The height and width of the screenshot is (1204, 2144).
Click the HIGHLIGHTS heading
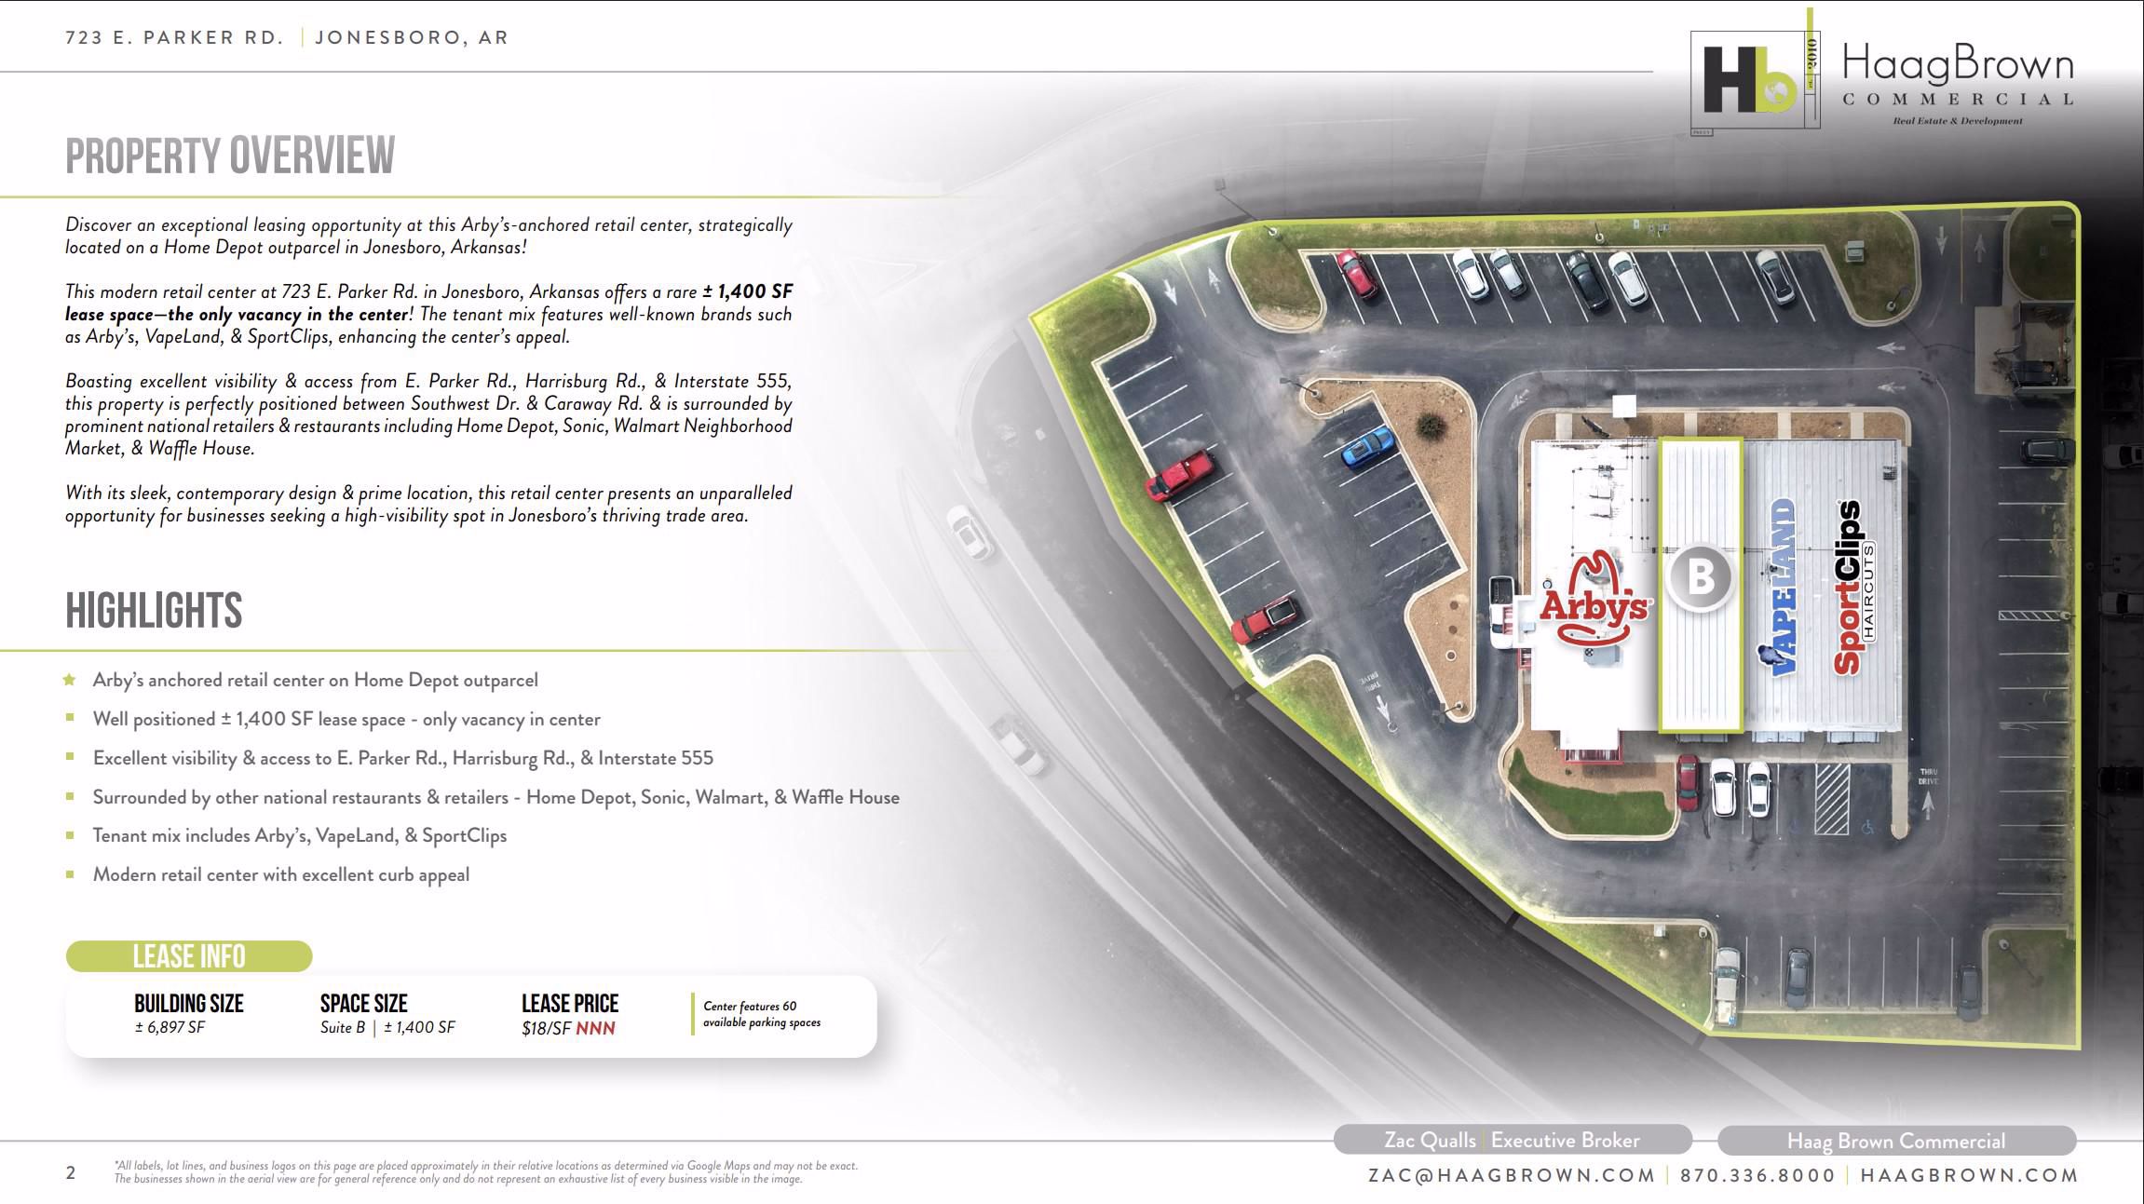click(154, 611)
